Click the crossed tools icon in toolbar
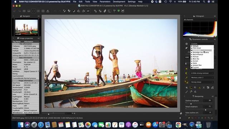Image resolution: width=229 pixels, height=129 pixels. point(123,11)
